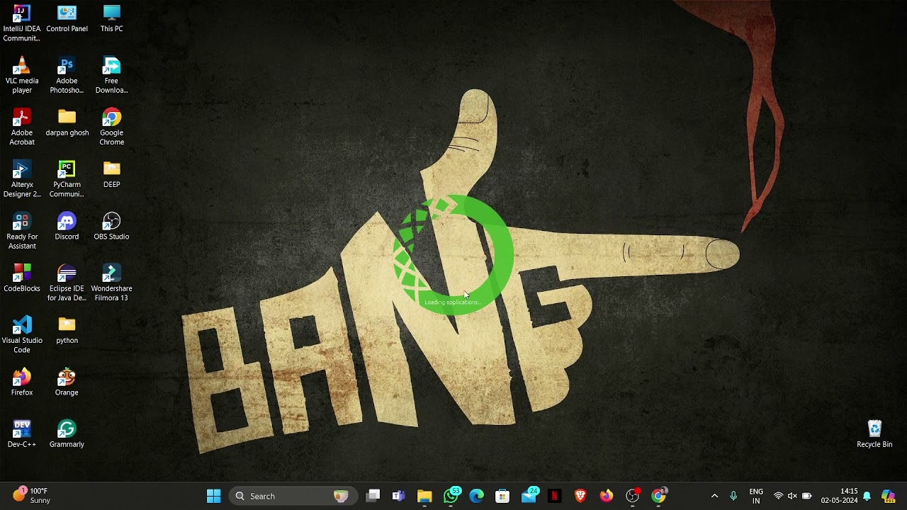This screenshot has height=510, width=907.
Task: Open Microsoft Teams taskbar icon
Action: (x=399, y=496)
